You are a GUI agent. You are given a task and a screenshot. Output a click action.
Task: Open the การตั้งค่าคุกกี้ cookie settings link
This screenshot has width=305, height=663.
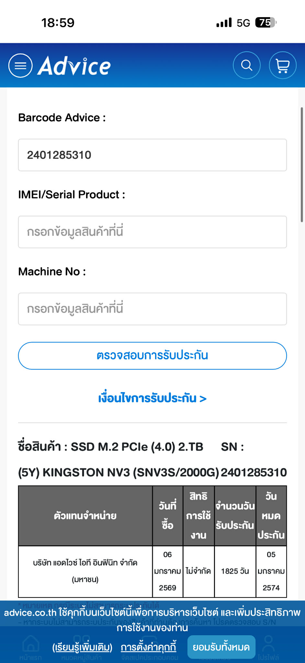click(149, 647)
